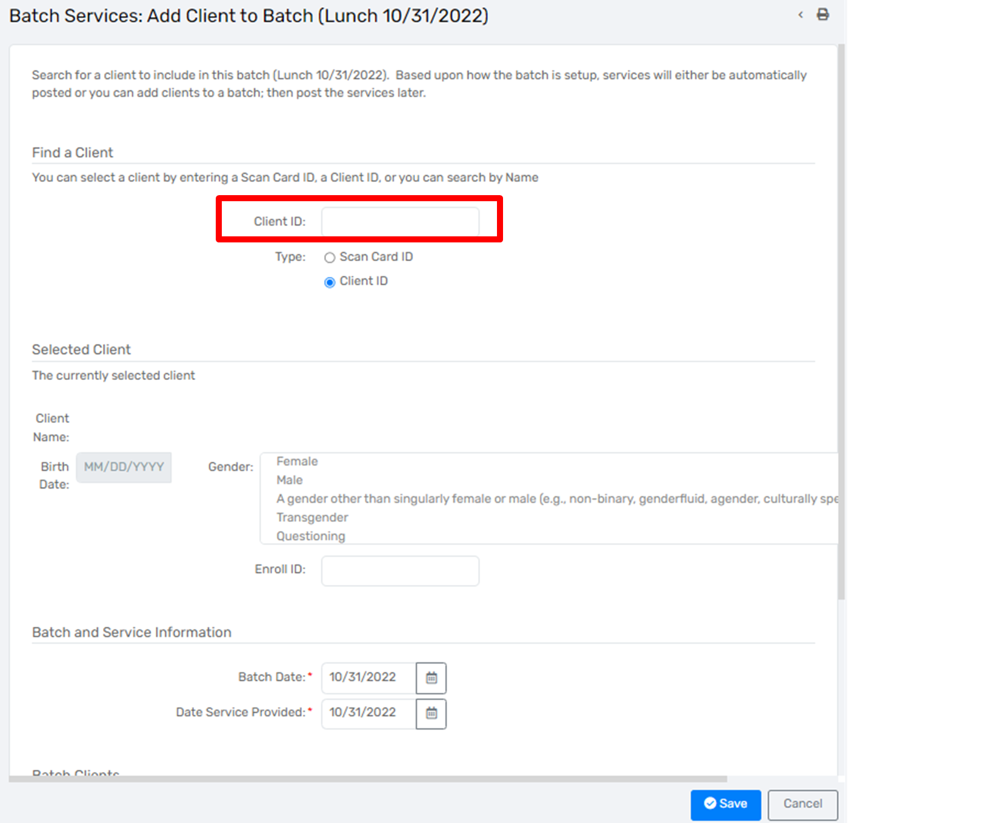Click the Cancel button
This screenshot has width=1000, height=823.
click(802, 804)
